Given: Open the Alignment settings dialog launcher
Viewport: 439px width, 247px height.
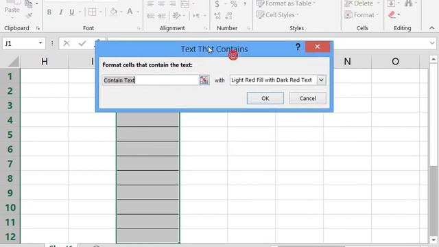Looking at the screenshot, I should tap(206, 28).
